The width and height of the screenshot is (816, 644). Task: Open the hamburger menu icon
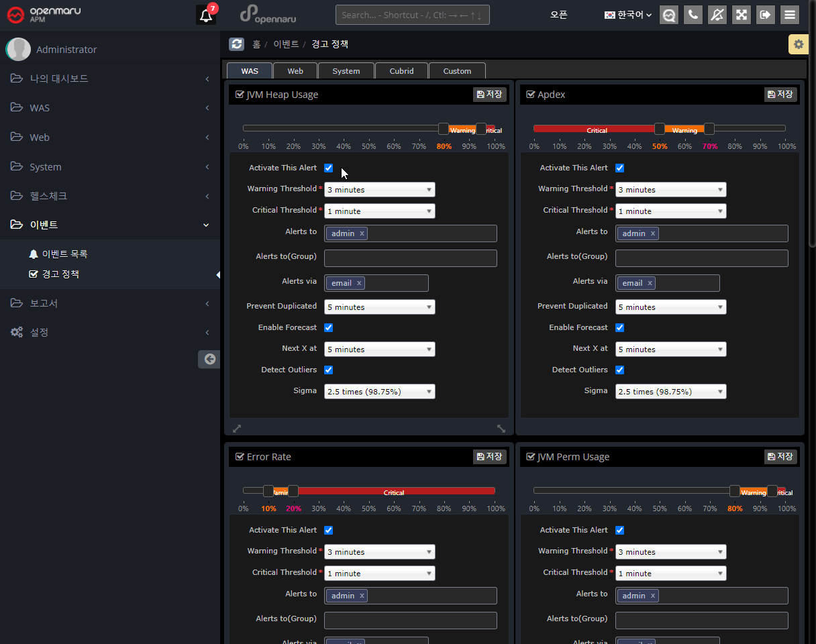click(789, 15)
